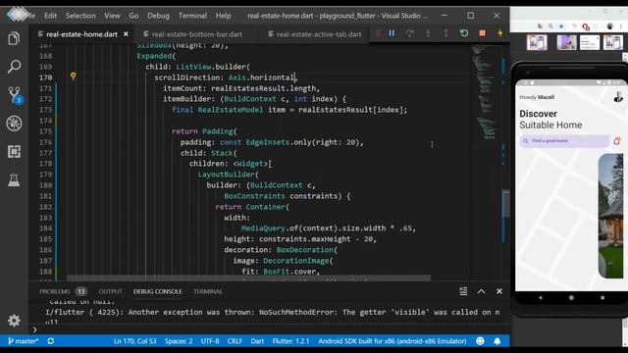Viewport: 628px width, 353px height.
Task: Open the Search view in activity bar
Action: pos(14,67)
